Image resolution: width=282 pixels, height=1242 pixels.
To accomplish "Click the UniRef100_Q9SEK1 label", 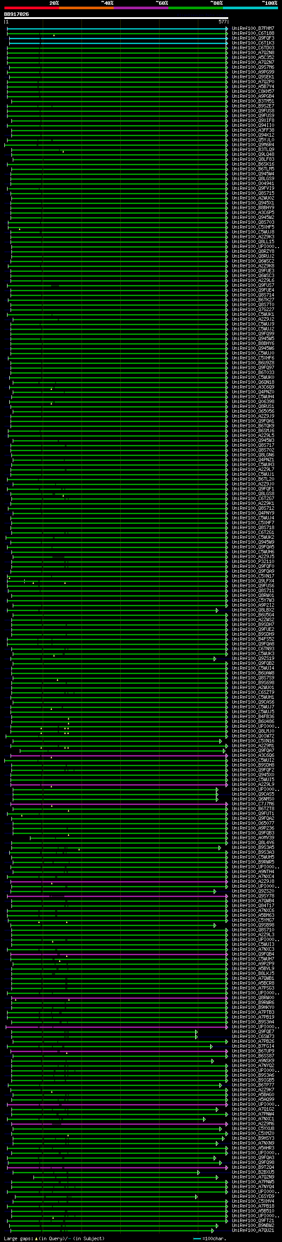I will point(253,77).
